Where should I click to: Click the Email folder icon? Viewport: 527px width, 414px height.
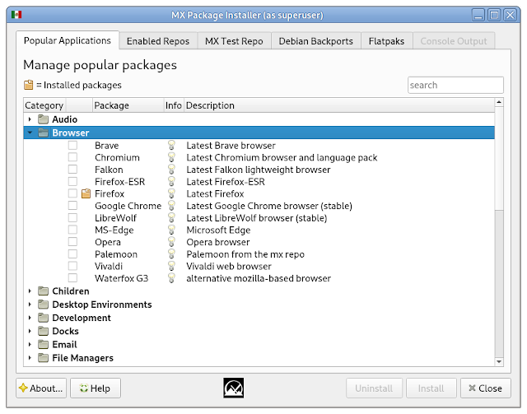tap(43, 345)
